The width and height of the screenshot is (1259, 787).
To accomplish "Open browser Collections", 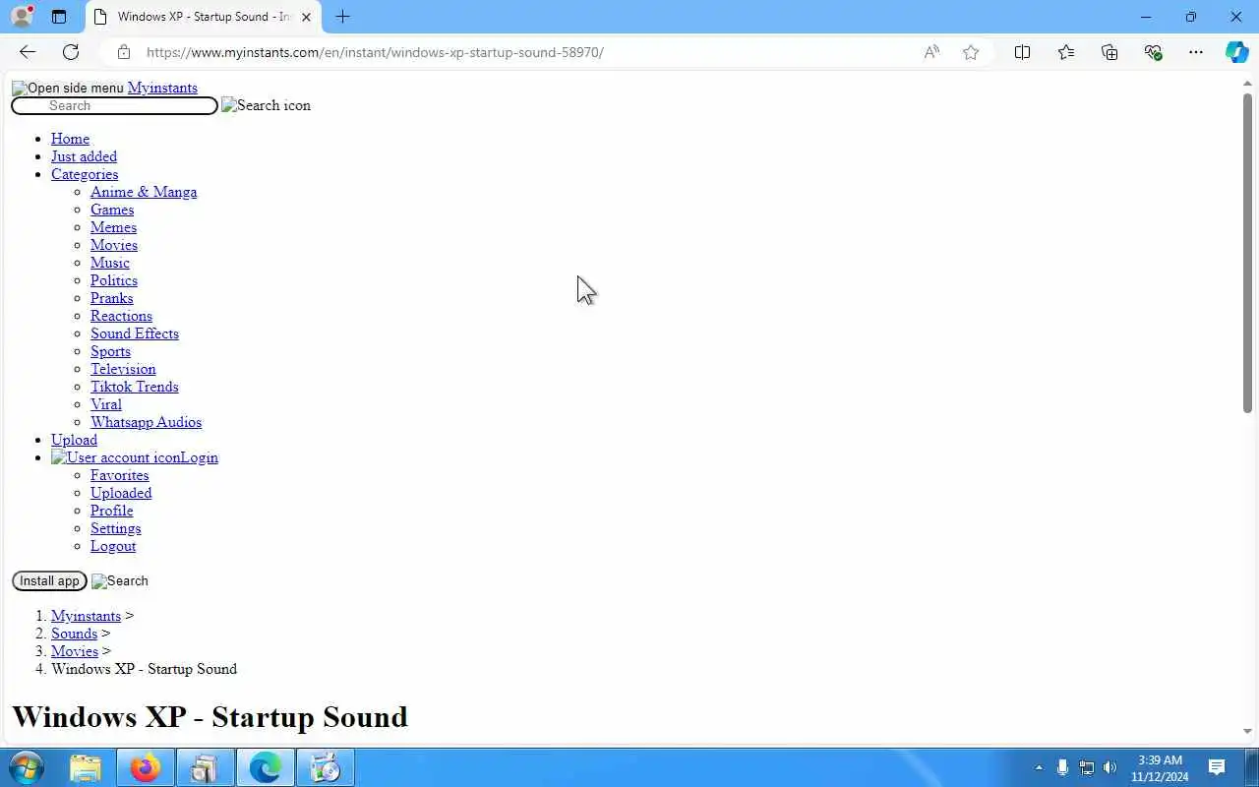I will coord(1109,52).
